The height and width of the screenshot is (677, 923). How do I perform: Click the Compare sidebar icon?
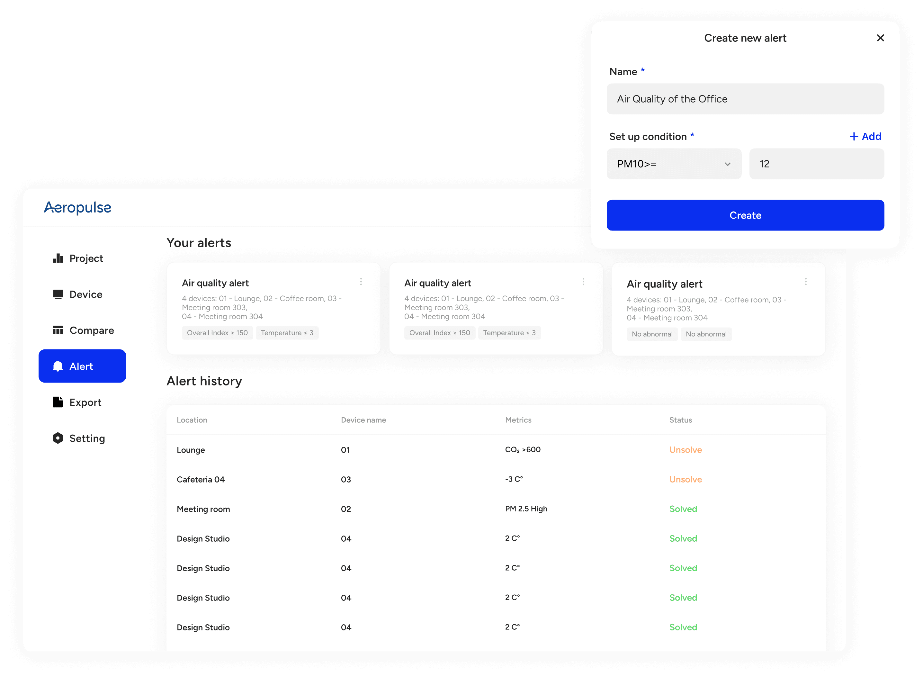(58, 330)
